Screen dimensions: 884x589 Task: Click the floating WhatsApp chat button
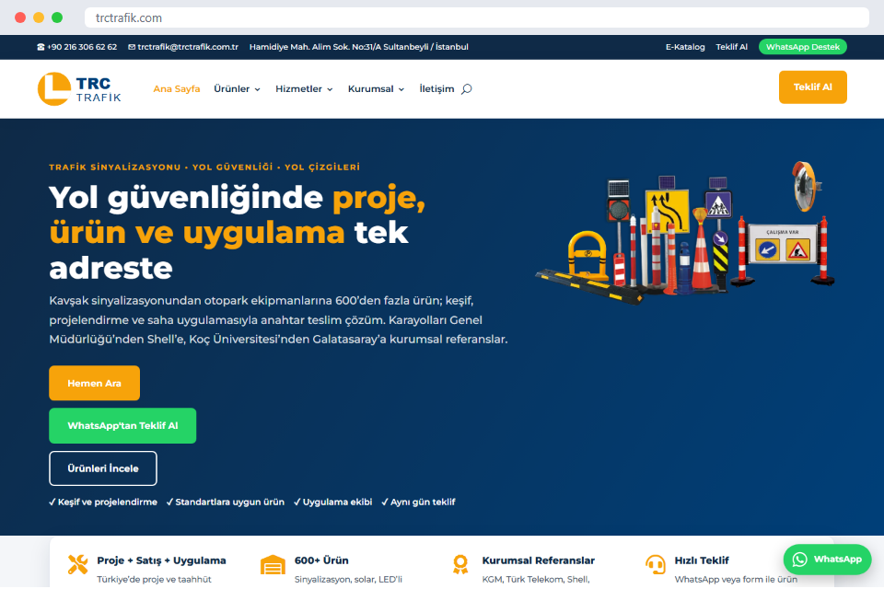coord(827,560)
